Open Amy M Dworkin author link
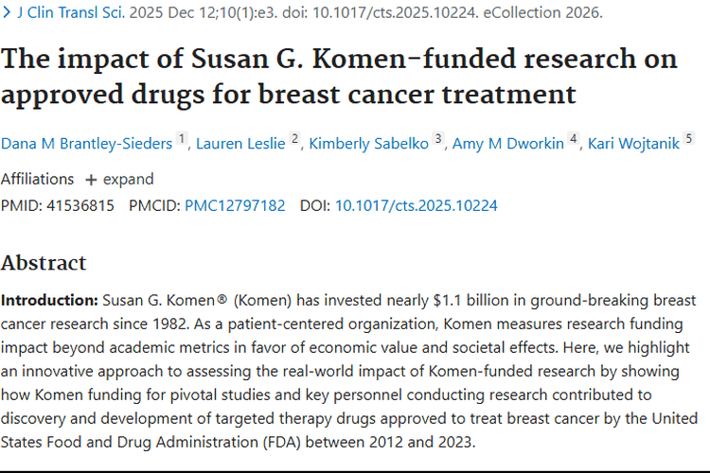Viewport: 710px width, 473px height. click(507, 144)
